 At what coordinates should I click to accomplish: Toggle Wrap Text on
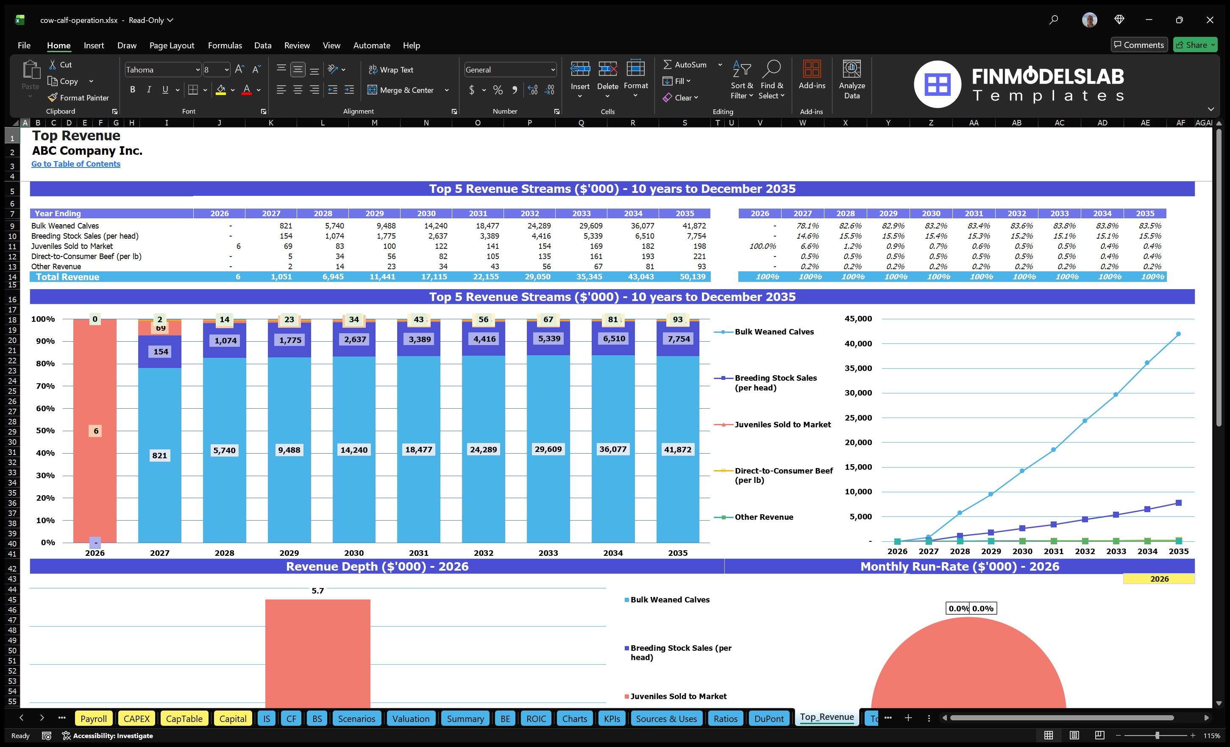coord(391,70)
